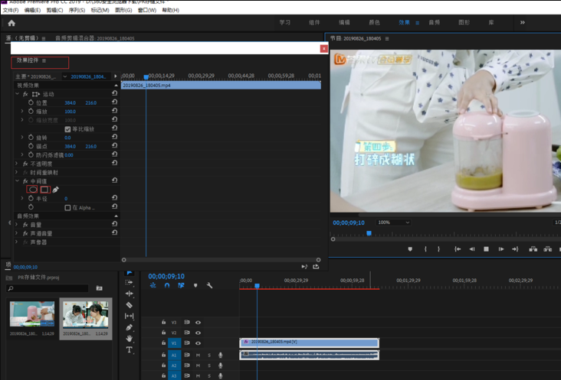
Task: Lock the V1 track
Action: (x=163, y=343)
